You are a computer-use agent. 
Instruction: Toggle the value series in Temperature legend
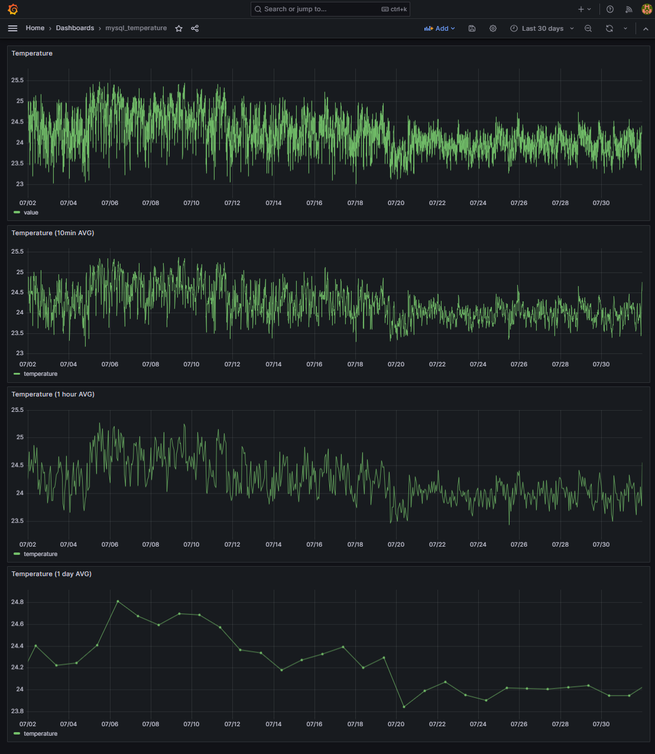coord(31,213)
